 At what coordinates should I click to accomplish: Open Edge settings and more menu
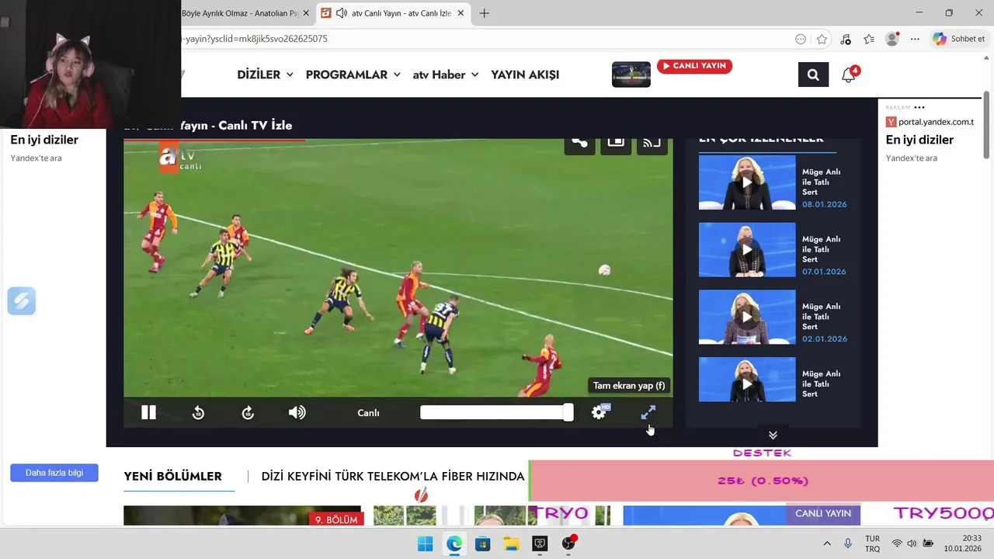click(915, 39)
